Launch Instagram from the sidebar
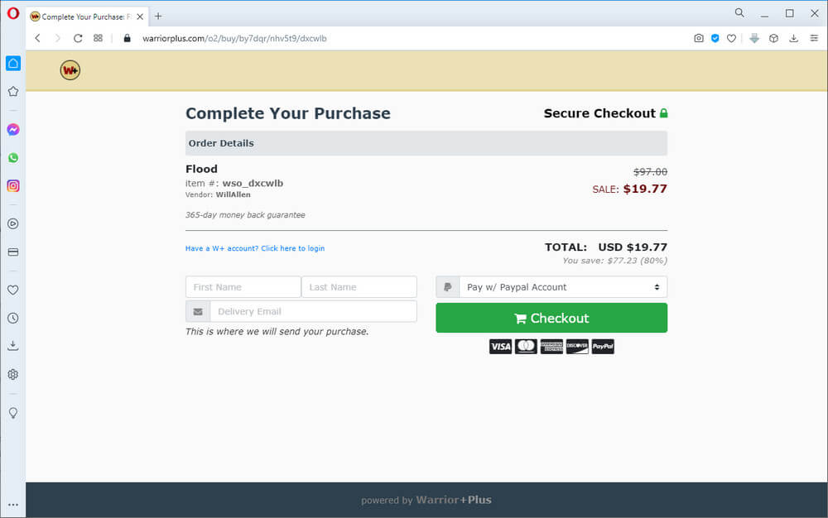Screen dimensions: 828x518 pyautogui.click(x=13, y=185)
